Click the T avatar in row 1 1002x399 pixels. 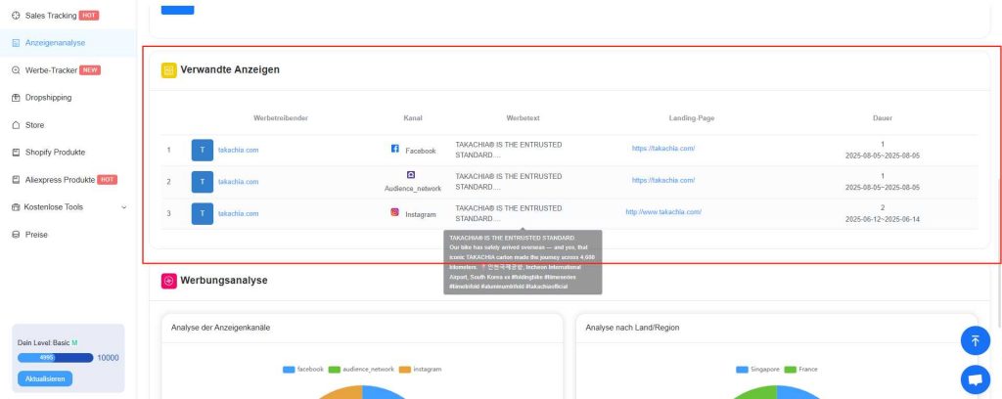pyautogui.click(x=203, y=150)
